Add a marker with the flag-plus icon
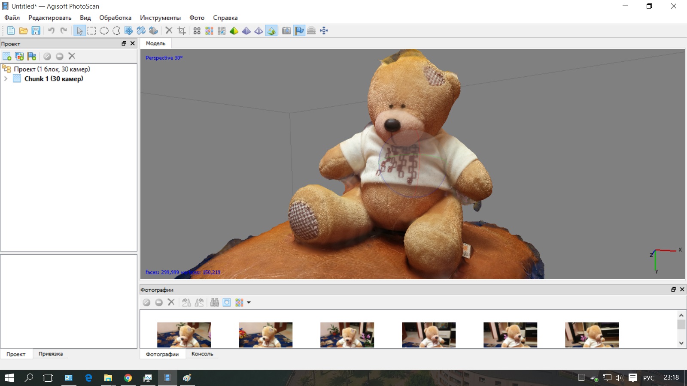The image size is (687, 386). tap(32, 56)
